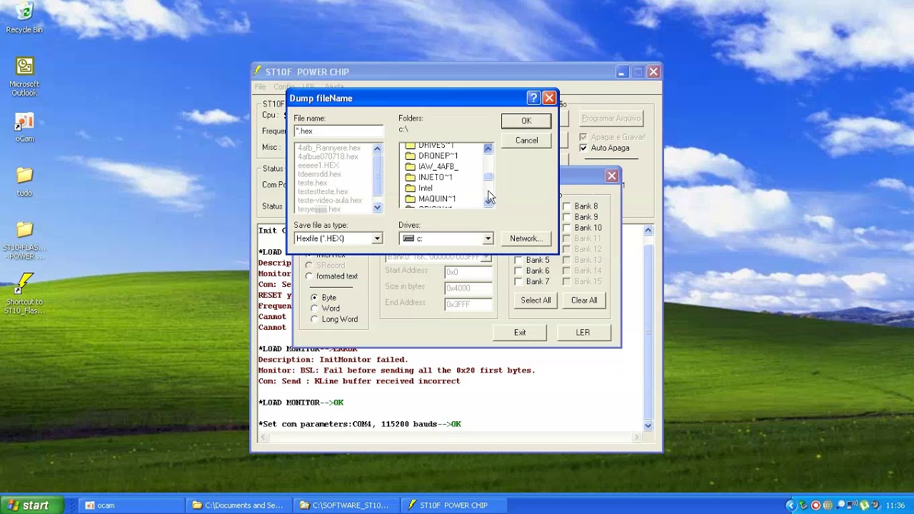Viewport: 914px width, 514px height.
Task: Select the tudo folder on desktop
Action: 24,181
